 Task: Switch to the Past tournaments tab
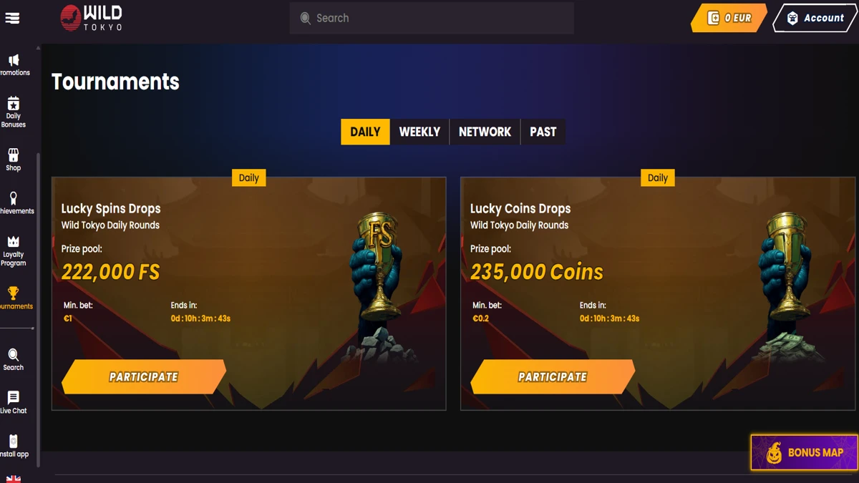[543, 132]
